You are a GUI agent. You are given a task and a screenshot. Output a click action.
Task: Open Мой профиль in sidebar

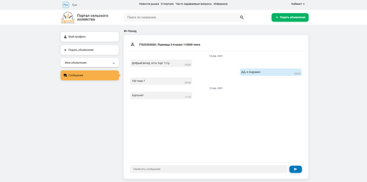pos(90,37)
